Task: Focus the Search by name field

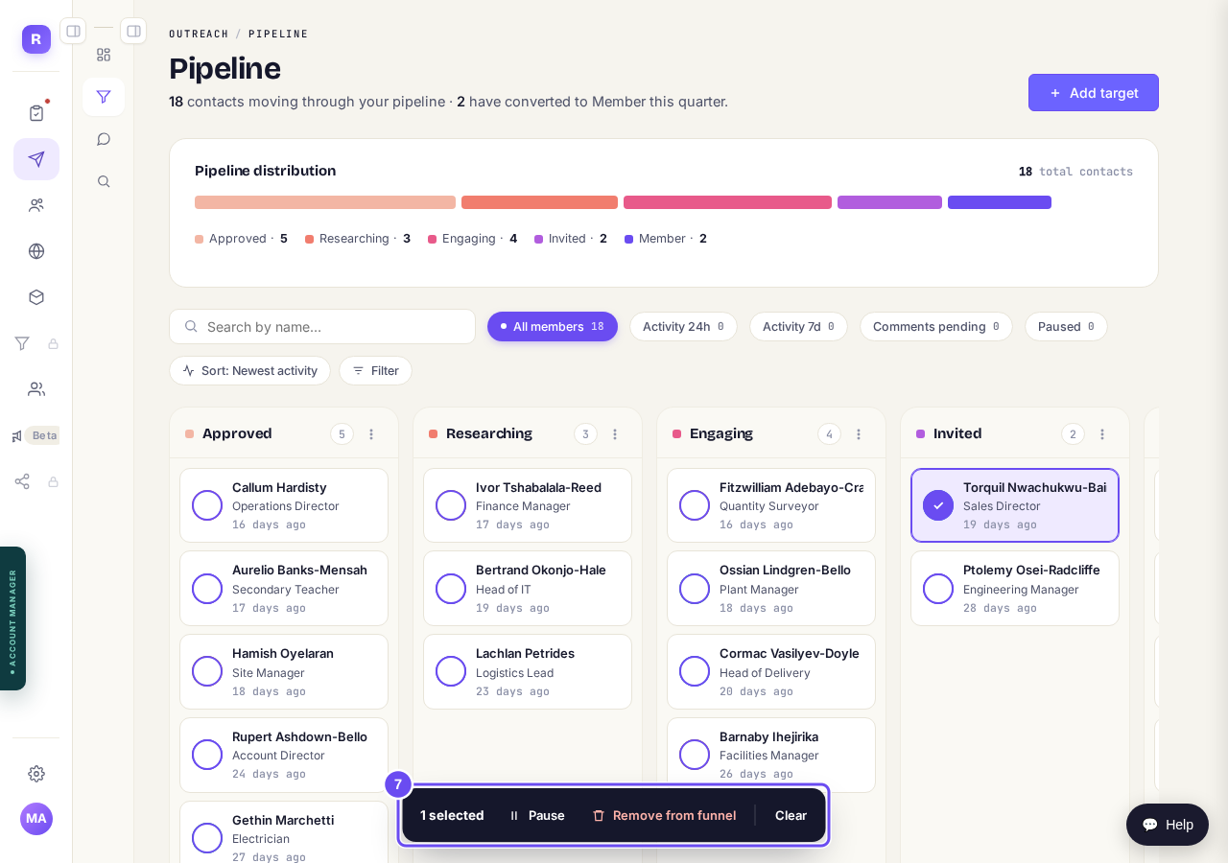Action: pos(322,326)
